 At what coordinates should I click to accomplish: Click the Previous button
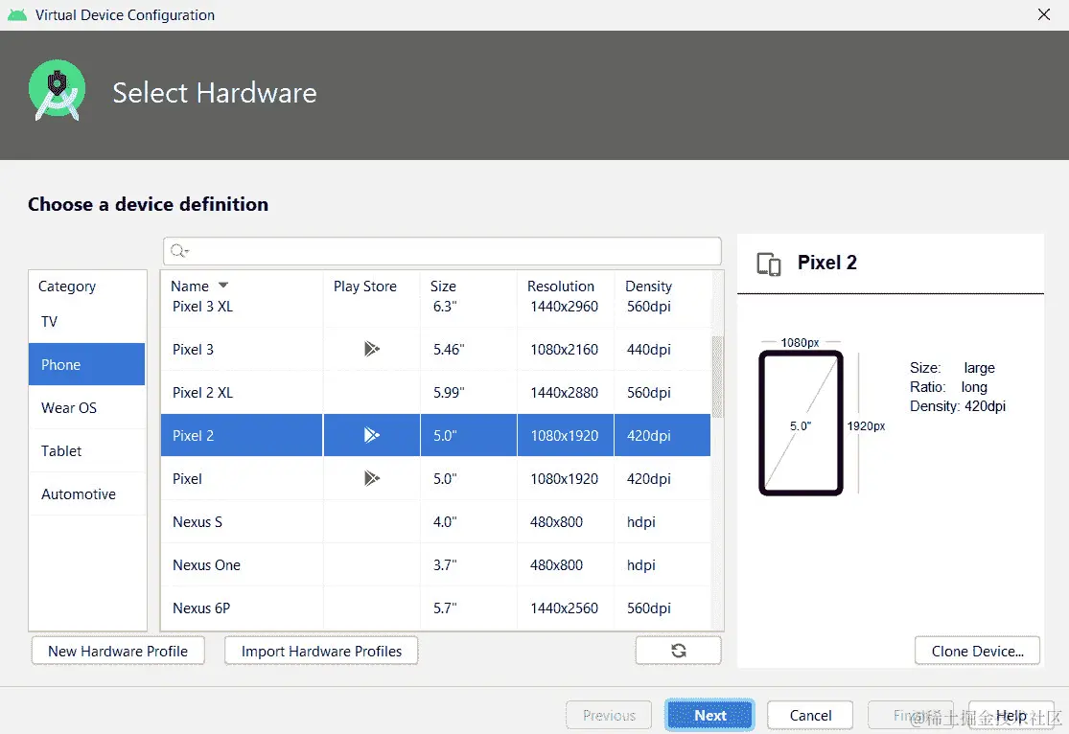[609, 715]
